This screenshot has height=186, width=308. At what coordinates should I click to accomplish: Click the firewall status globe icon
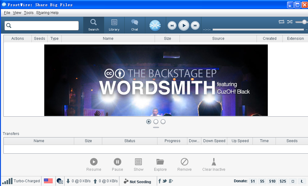pos(60,181)
